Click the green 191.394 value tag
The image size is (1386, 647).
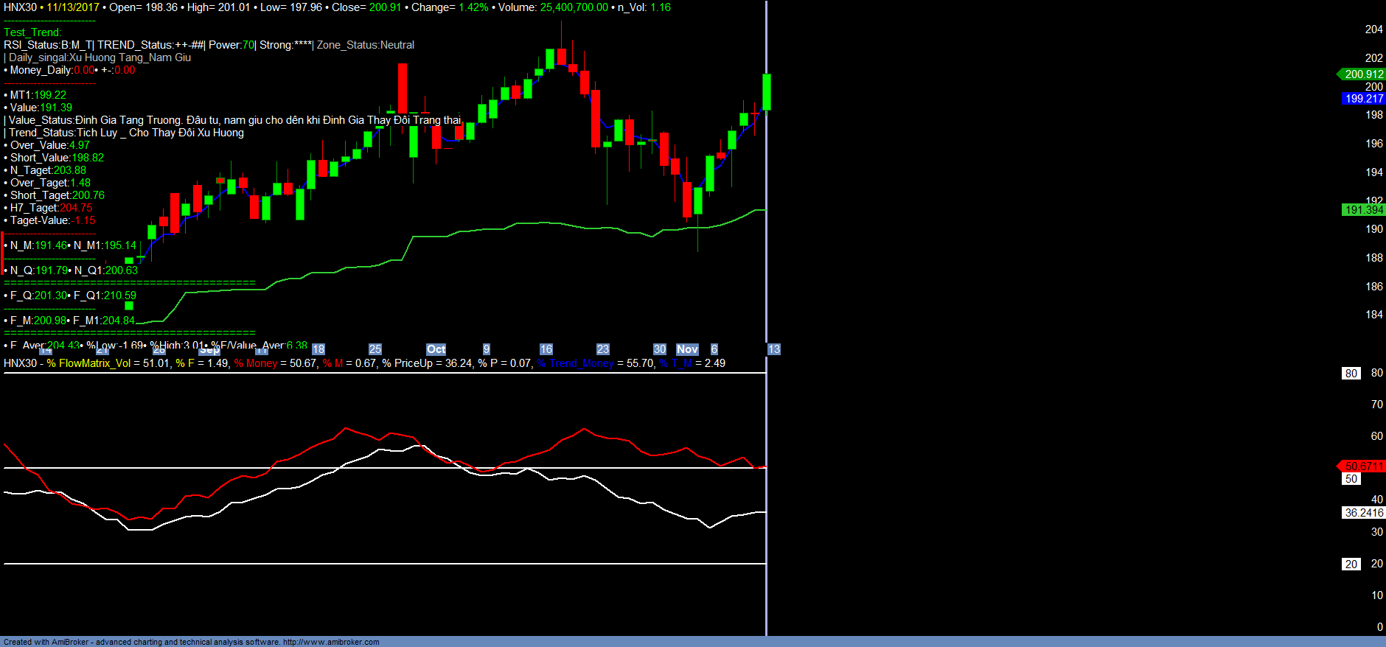[x=1363, y=210]
